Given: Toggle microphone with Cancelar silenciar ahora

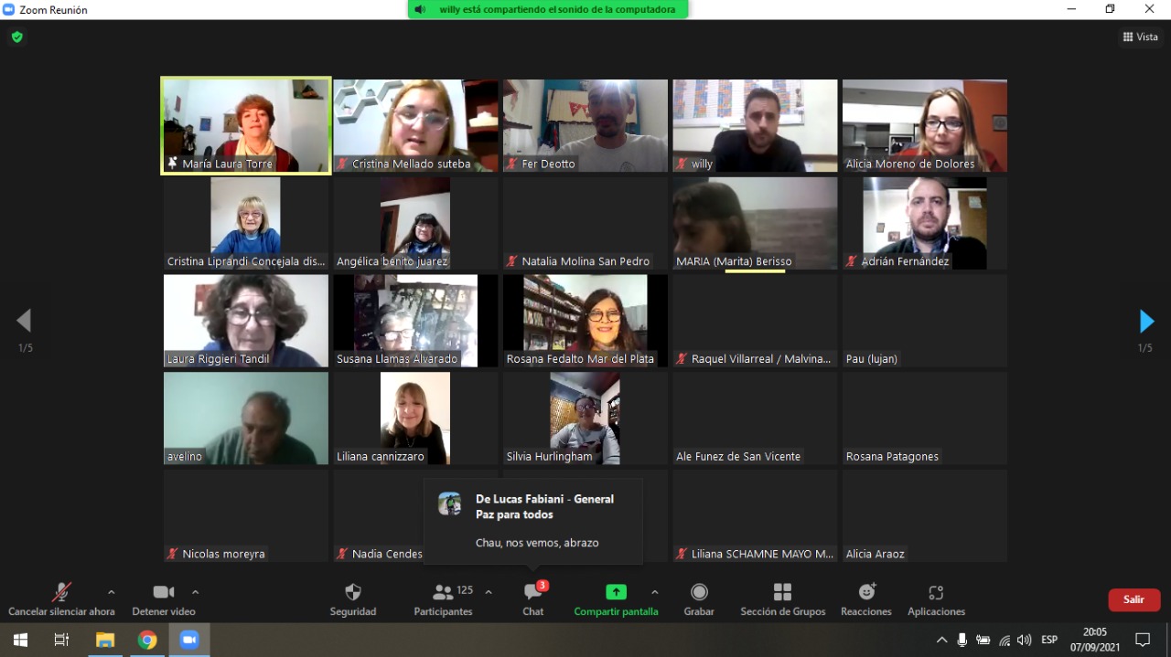Looking at the screenshot, I should [x=61, y=593].
